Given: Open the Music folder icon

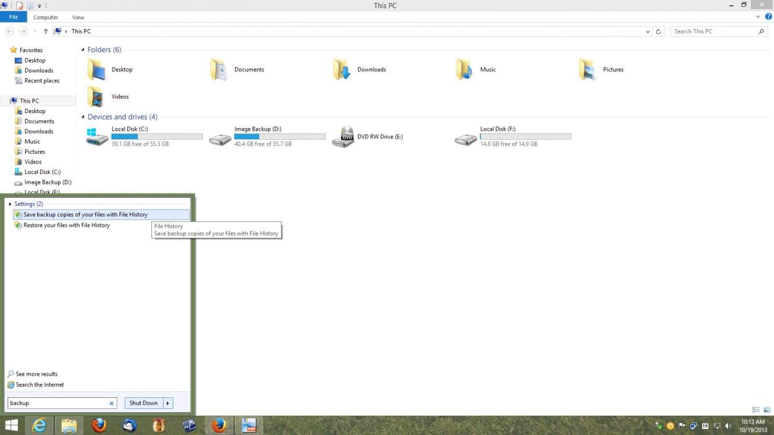Looking at the screenshot, I should [x=465, y=70].
